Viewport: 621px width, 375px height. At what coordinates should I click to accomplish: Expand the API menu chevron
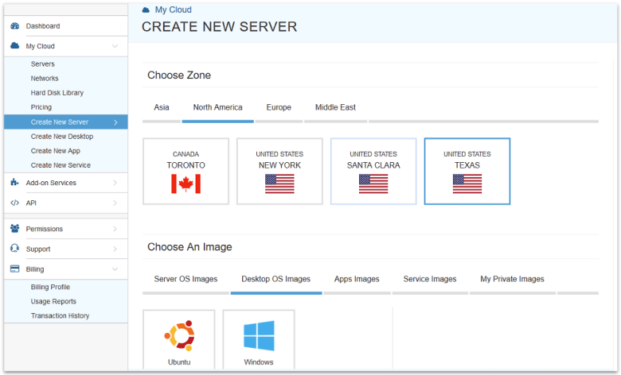click(115, 203)
